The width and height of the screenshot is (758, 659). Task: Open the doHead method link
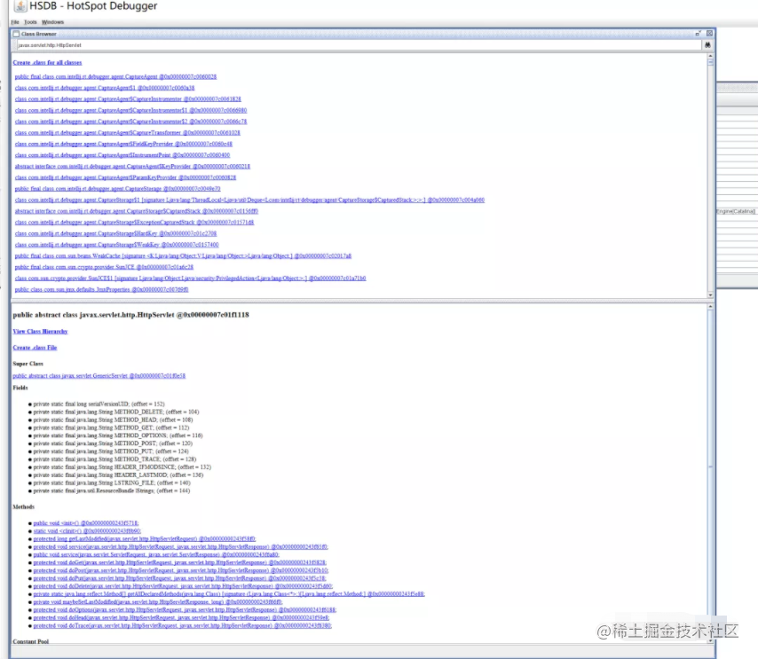(x=181, y=617)
